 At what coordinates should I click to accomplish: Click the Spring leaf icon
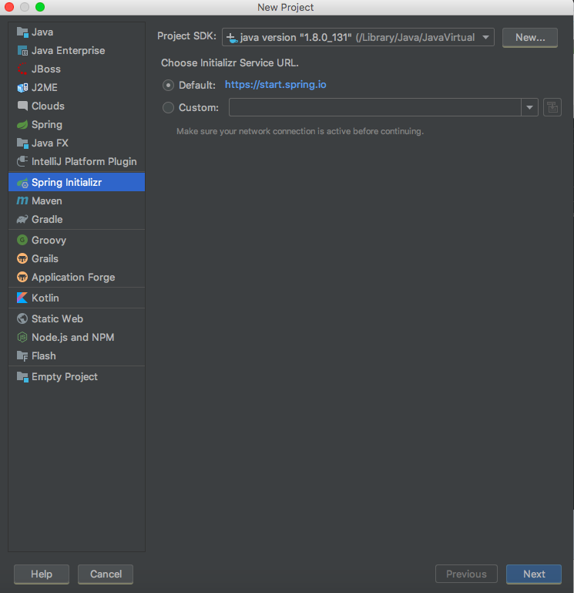coord(22,125)
